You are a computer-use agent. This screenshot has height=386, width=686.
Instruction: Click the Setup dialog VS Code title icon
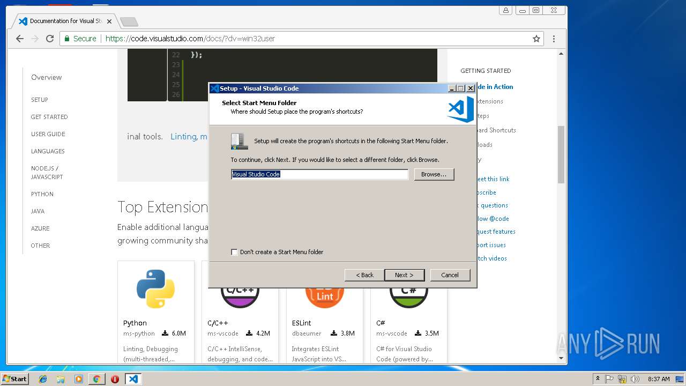pyautogui.click(x=214, y=88)
